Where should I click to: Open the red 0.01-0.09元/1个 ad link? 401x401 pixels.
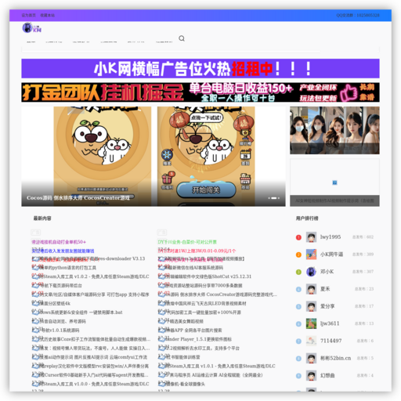(197, 251)
